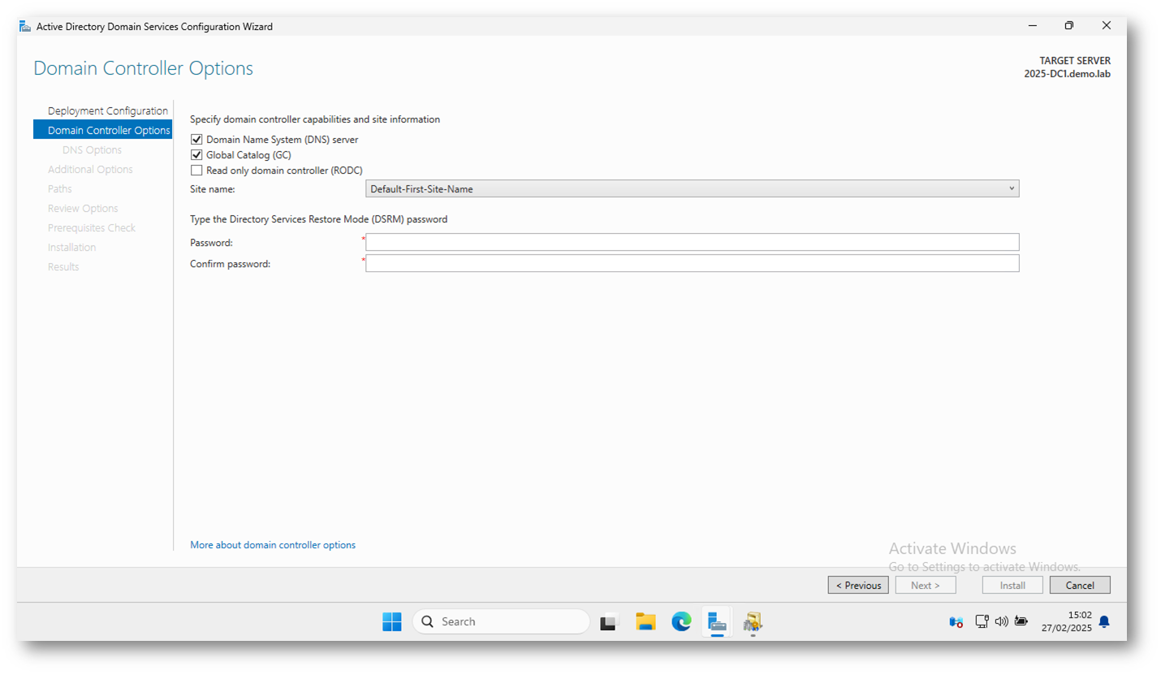
Task: Open the Windows Start menu
Action: click(x=392, y=621)
